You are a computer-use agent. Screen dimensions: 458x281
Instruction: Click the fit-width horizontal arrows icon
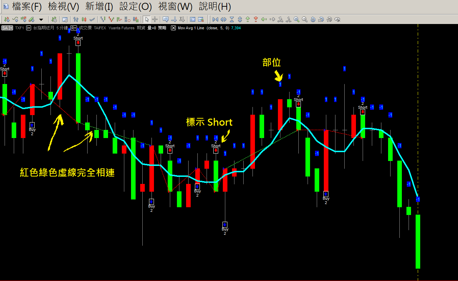point(280,19)
